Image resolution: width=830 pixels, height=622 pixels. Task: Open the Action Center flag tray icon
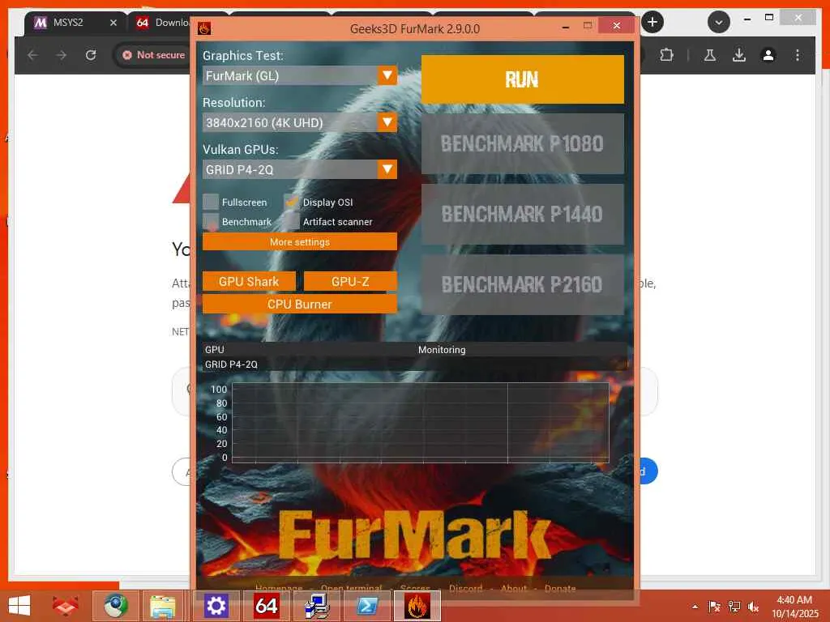pos(714,607)
